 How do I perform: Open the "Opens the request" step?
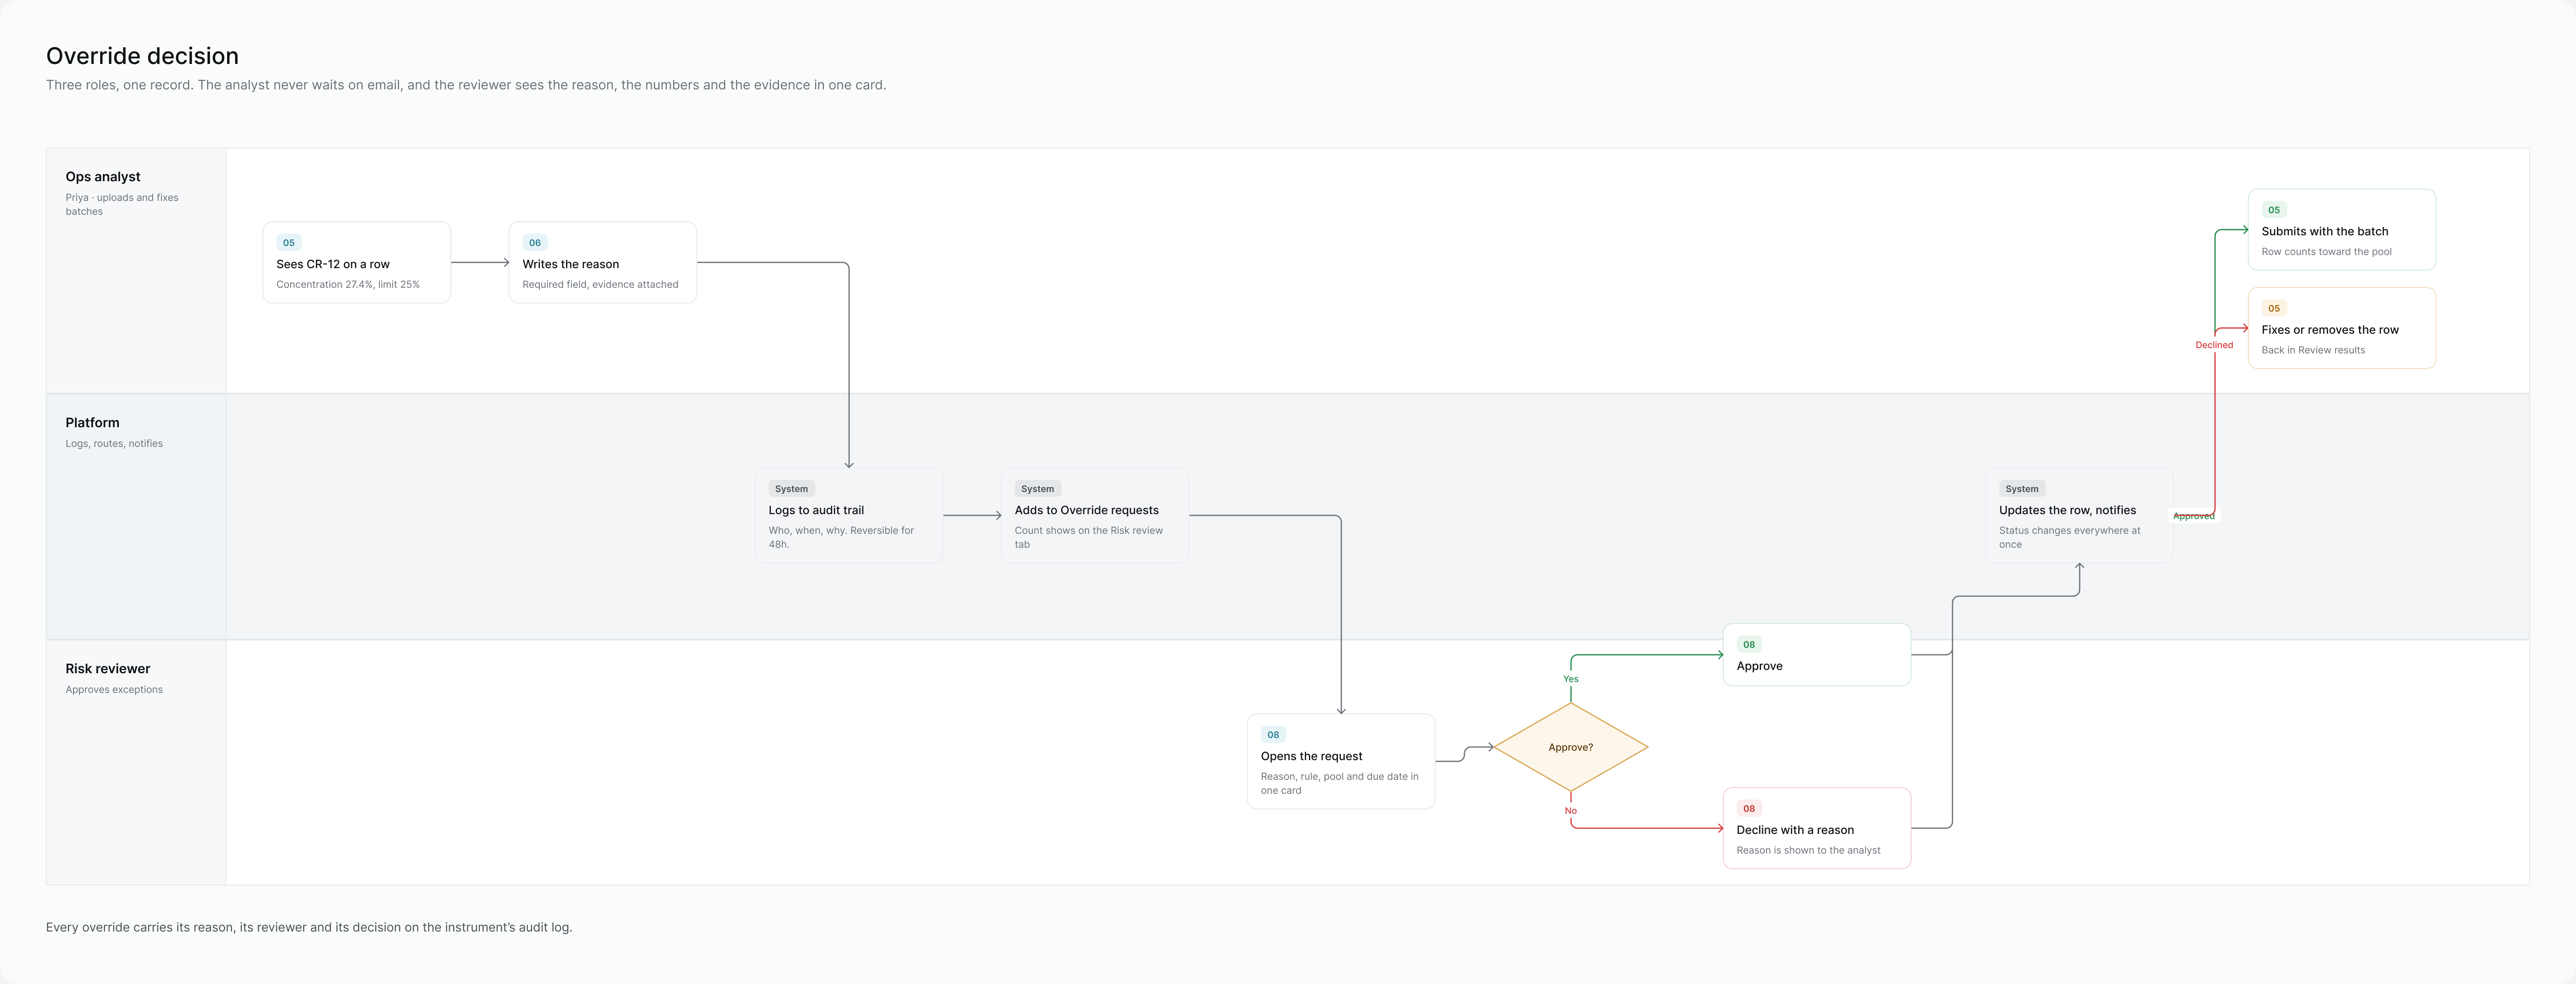pos(1341,761)
